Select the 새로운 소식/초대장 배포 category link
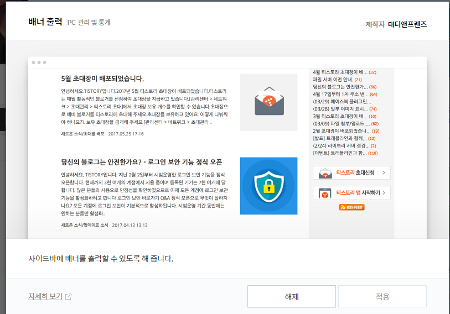The width and height of the screenshot is (450, 314). point(82,134)
